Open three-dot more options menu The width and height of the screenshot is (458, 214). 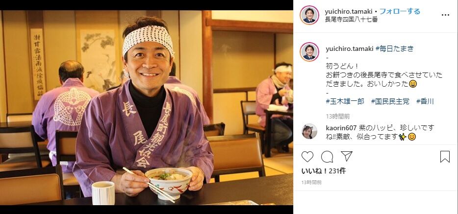445,15
